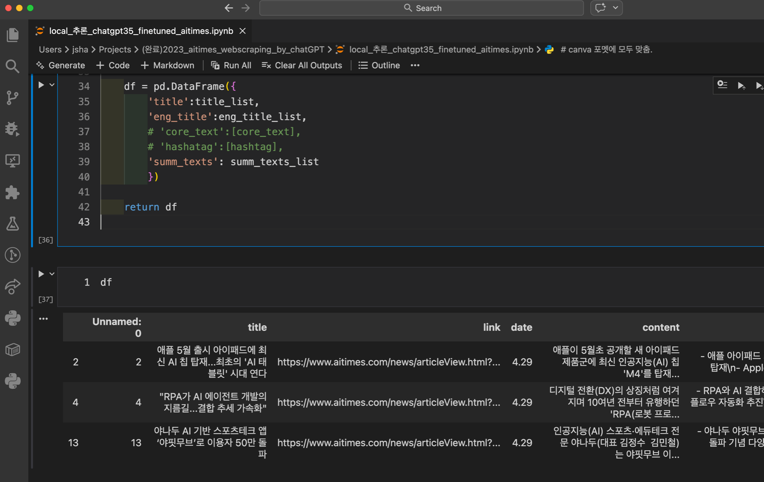Open the Testing flask view
The height and width of the screenshot is (482, 764).
[13, 223]
